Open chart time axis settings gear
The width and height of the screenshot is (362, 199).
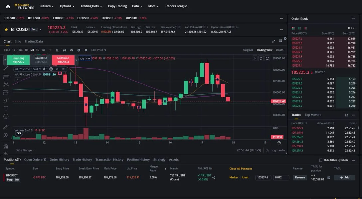coord(279,143)
